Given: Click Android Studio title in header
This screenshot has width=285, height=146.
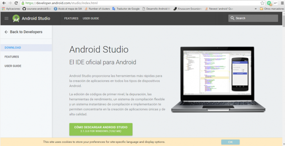Looking at the screenshot, I should point(36,18).
